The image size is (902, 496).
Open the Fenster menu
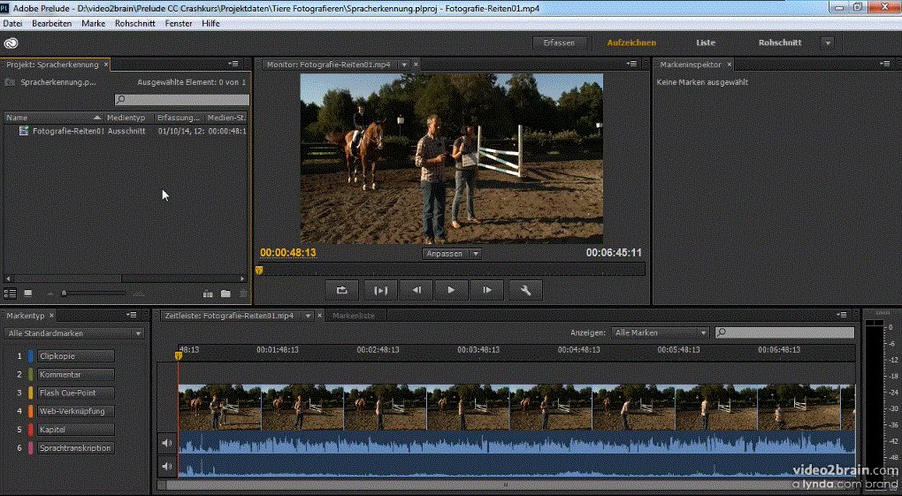(x=179, y=24)
